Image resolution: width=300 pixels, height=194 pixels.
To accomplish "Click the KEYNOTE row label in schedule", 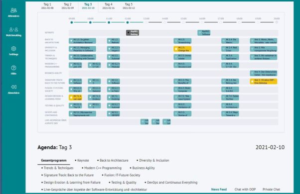I will tap(49, 33).
